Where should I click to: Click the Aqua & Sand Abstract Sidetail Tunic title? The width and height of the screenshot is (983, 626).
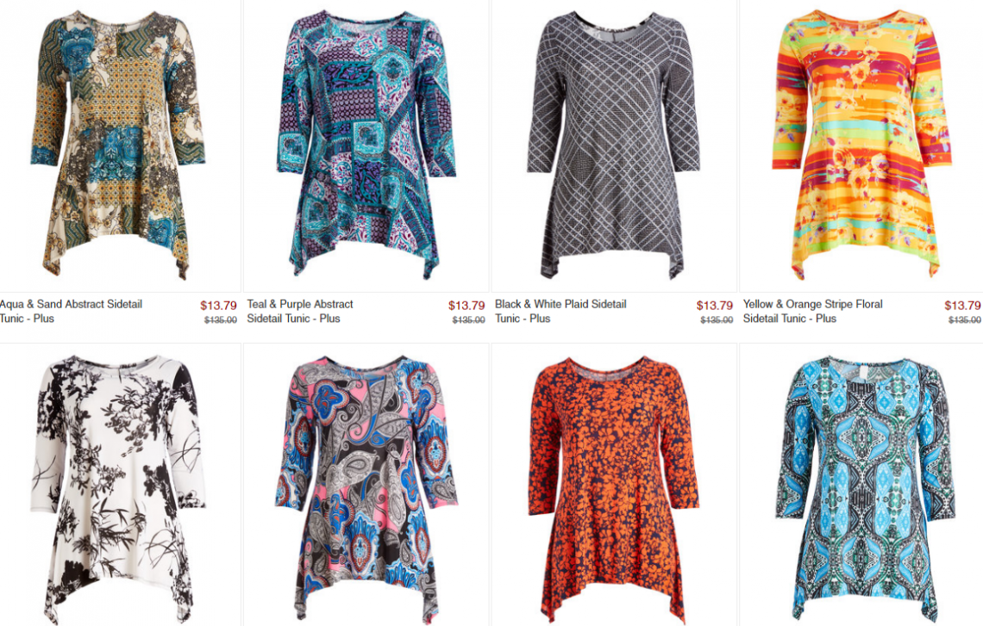pyautogui.click(x=71, y=311)
